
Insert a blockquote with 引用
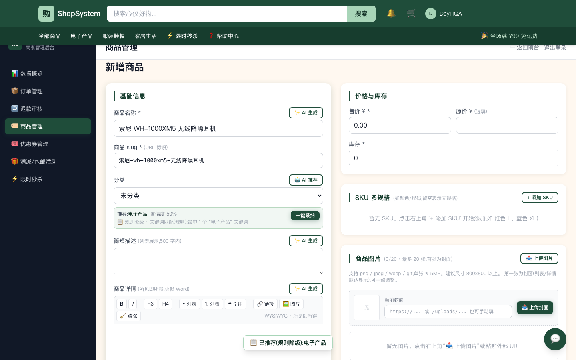236,304
